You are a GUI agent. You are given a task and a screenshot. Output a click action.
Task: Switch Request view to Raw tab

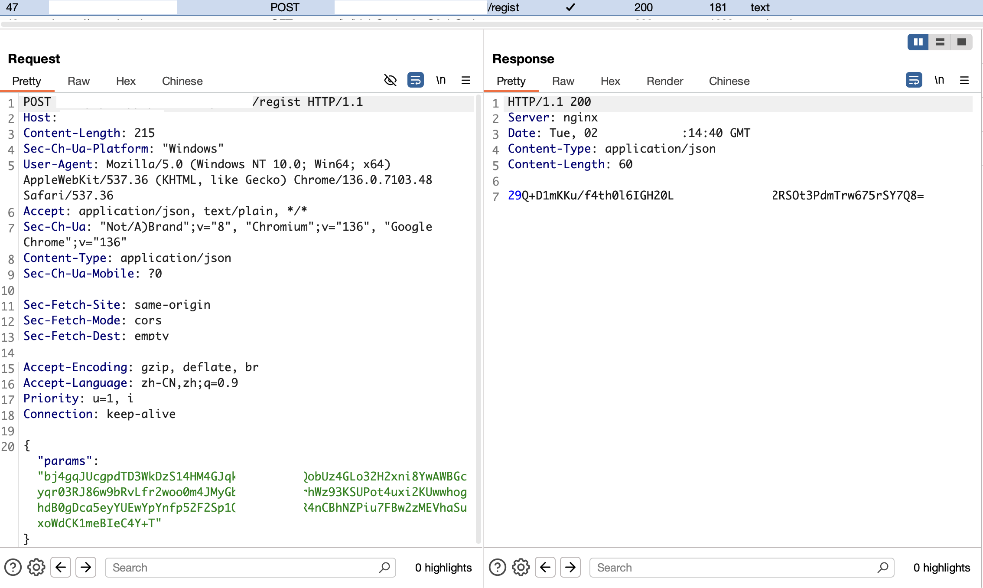[x=78, y=81]
